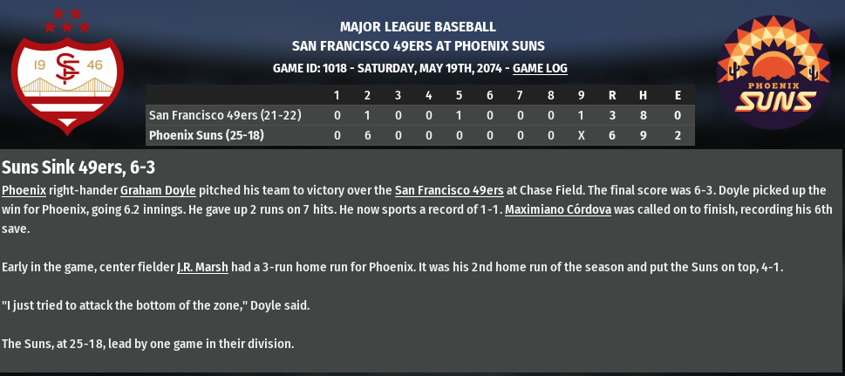This screenshot has width=845, height=376.
Task: Click the Doyle quote paragraph
Action: 156,306
